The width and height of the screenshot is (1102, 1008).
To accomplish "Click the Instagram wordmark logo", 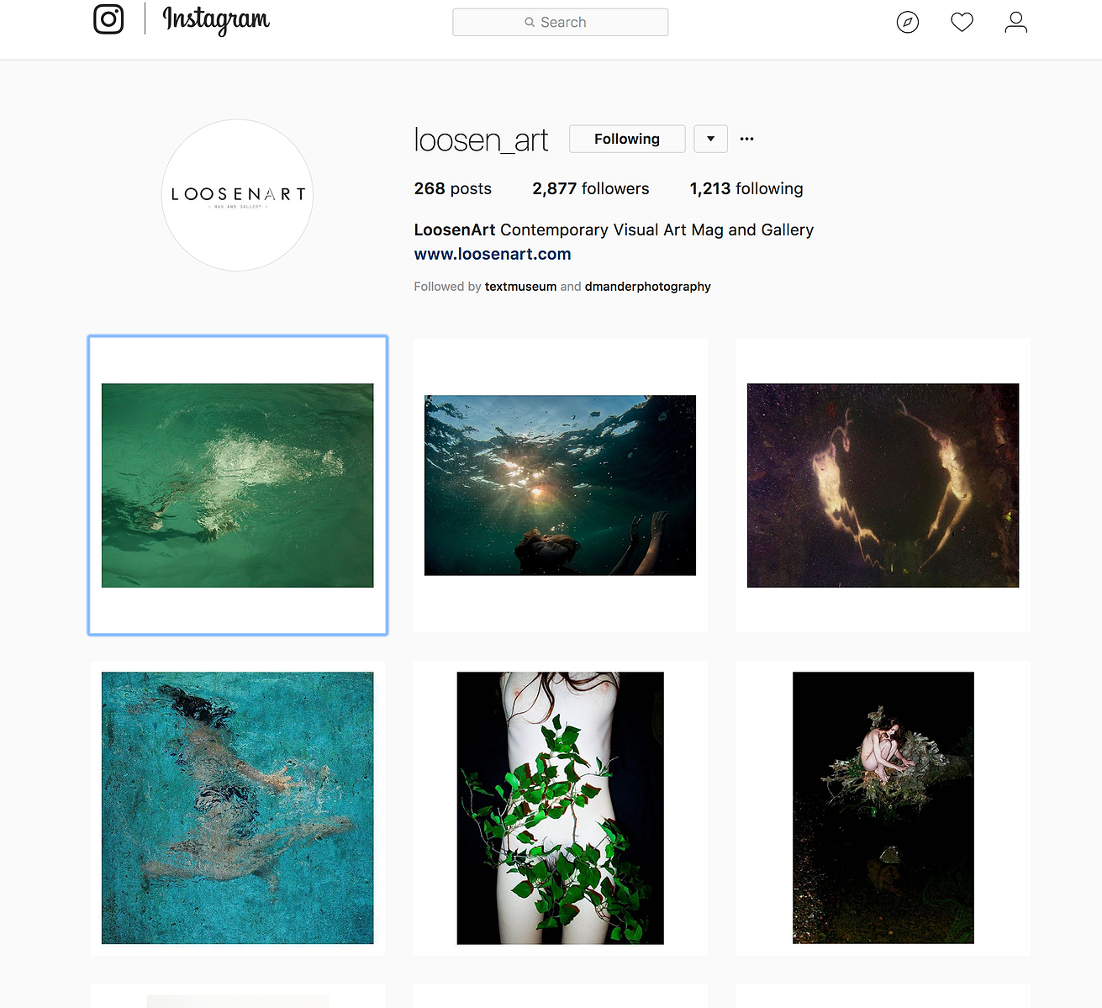I will coord(216,19).
